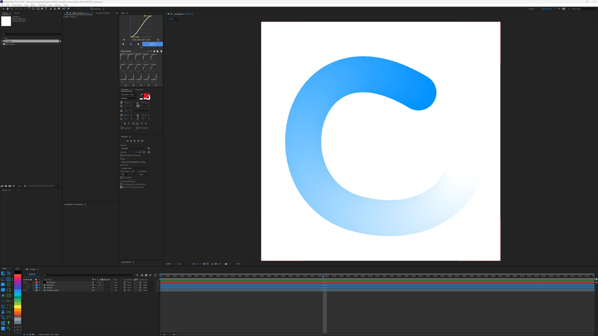
Task: Select the Hand tool
Action: (x=7, y=9)
